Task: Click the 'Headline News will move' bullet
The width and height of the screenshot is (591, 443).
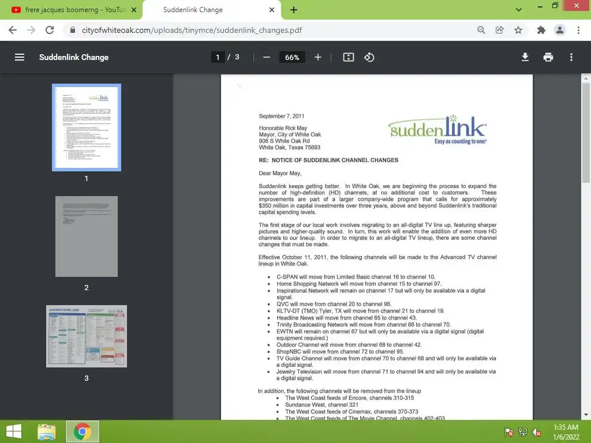Action: click(347, 318)
